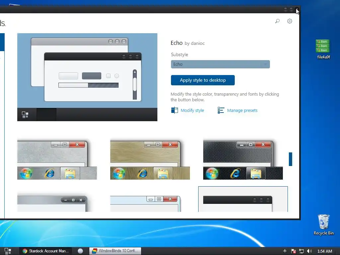340x255 pixels.
Task: Click the 1:54 AM system clock
Action: point(325,251)
